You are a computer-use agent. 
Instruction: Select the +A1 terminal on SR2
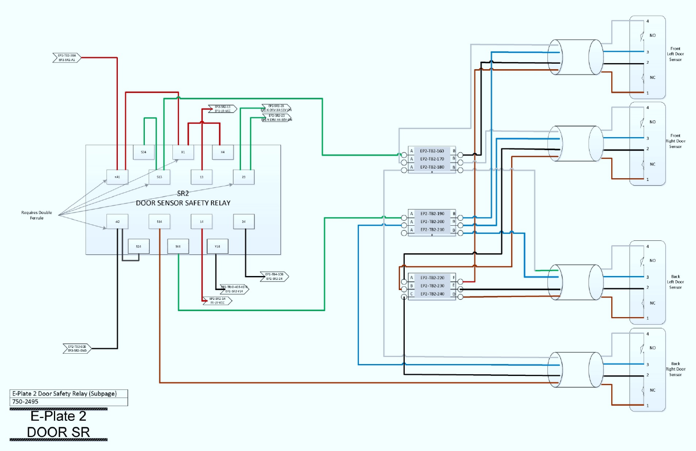click(117, 177)
